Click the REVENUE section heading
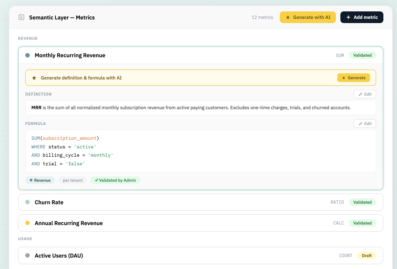397x269 pixels. [x=28, y=39]
